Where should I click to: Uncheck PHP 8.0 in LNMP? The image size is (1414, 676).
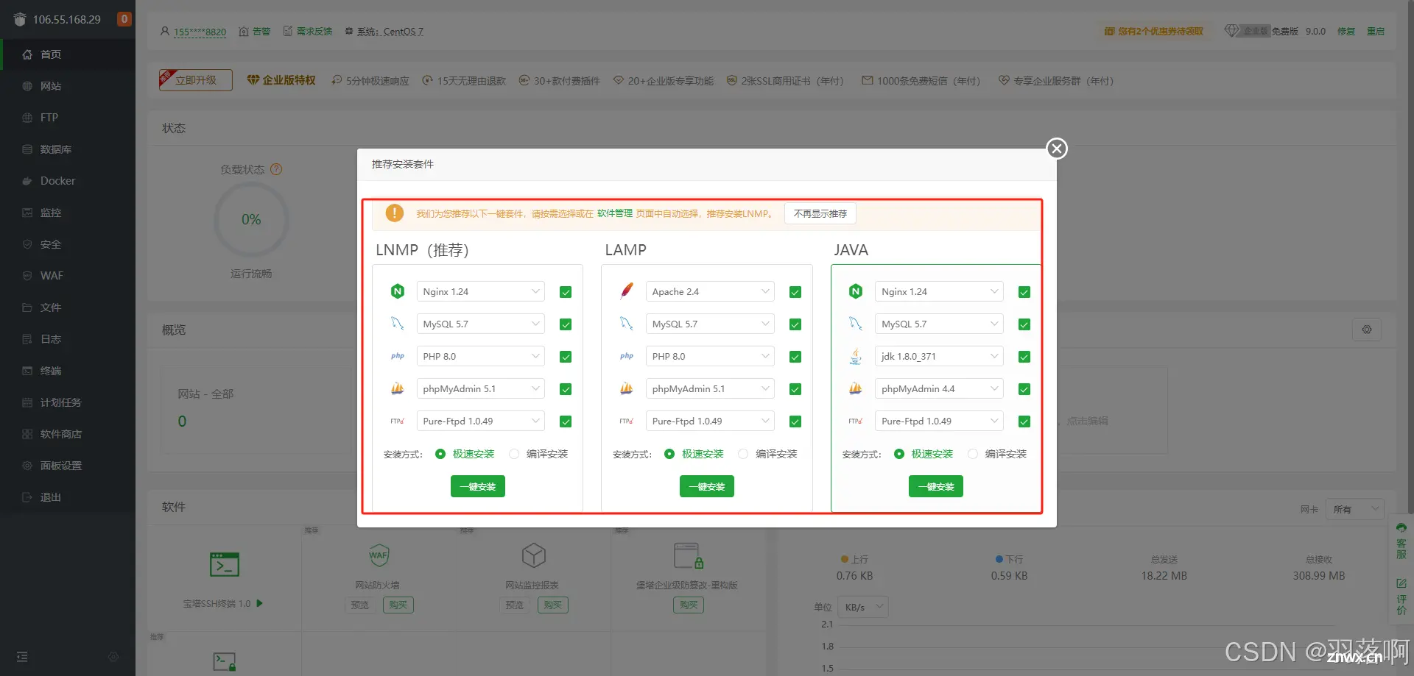pos(566,357)
